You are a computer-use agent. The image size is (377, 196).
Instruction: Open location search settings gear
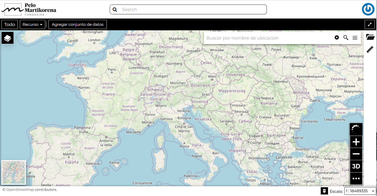(337, 38)
